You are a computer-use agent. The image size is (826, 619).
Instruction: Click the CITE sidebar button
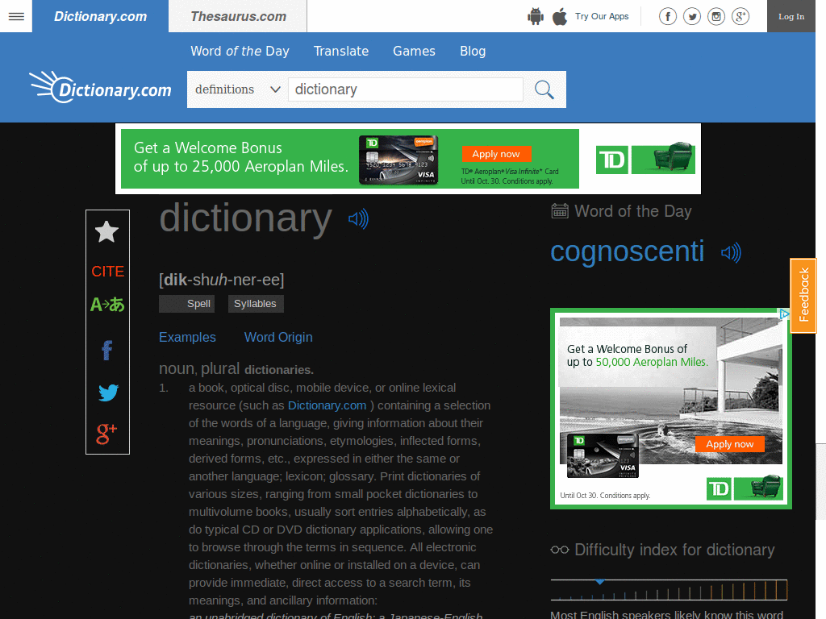click(107, 271)
